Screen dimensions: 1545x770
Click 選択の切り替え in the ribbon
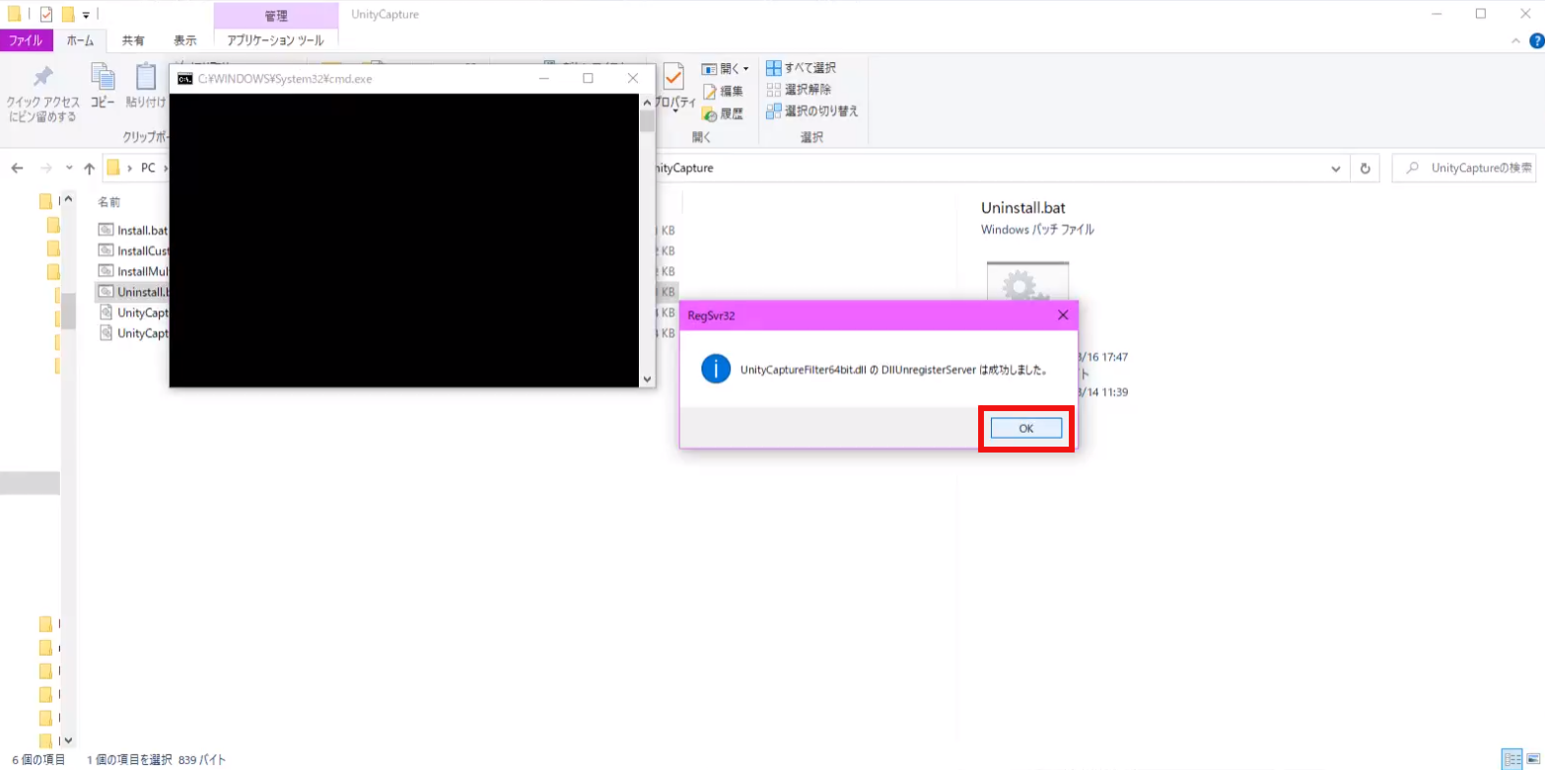pyautogui.click(x=812, y=110)
